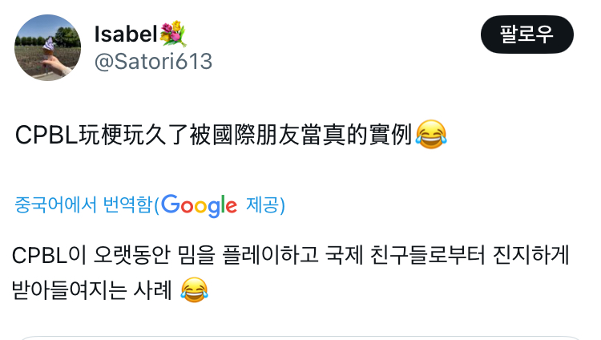Viewport: 601px width, 340px height.
Task: Open the @Satori613 handle link
Action: [153, 62]
